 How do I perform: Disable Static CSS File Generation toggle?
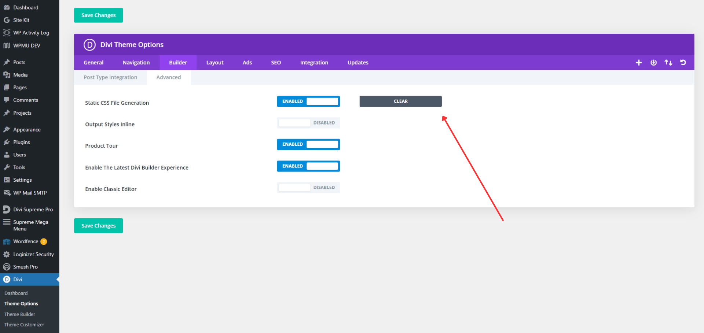(308, 101)
